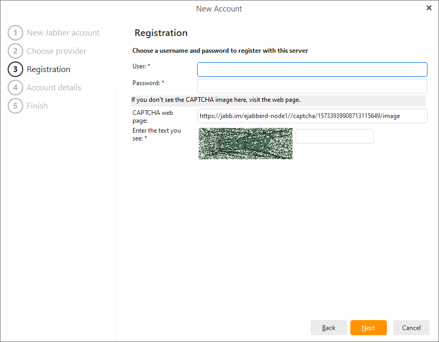
Task: Click the CAPTCHA image
Action: [x=246, y=143]
